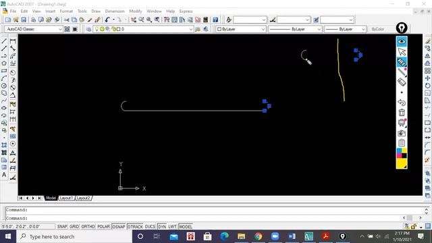Click the Plot (print) icon

click(33, 20)
